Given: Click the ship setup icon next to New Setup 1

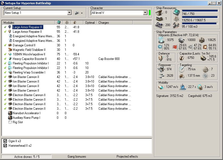Looking at the screenshot, I should pyautogui.click(x=77, y=13).
